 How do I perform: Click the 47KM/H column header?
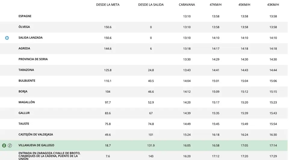click(216, 5)
